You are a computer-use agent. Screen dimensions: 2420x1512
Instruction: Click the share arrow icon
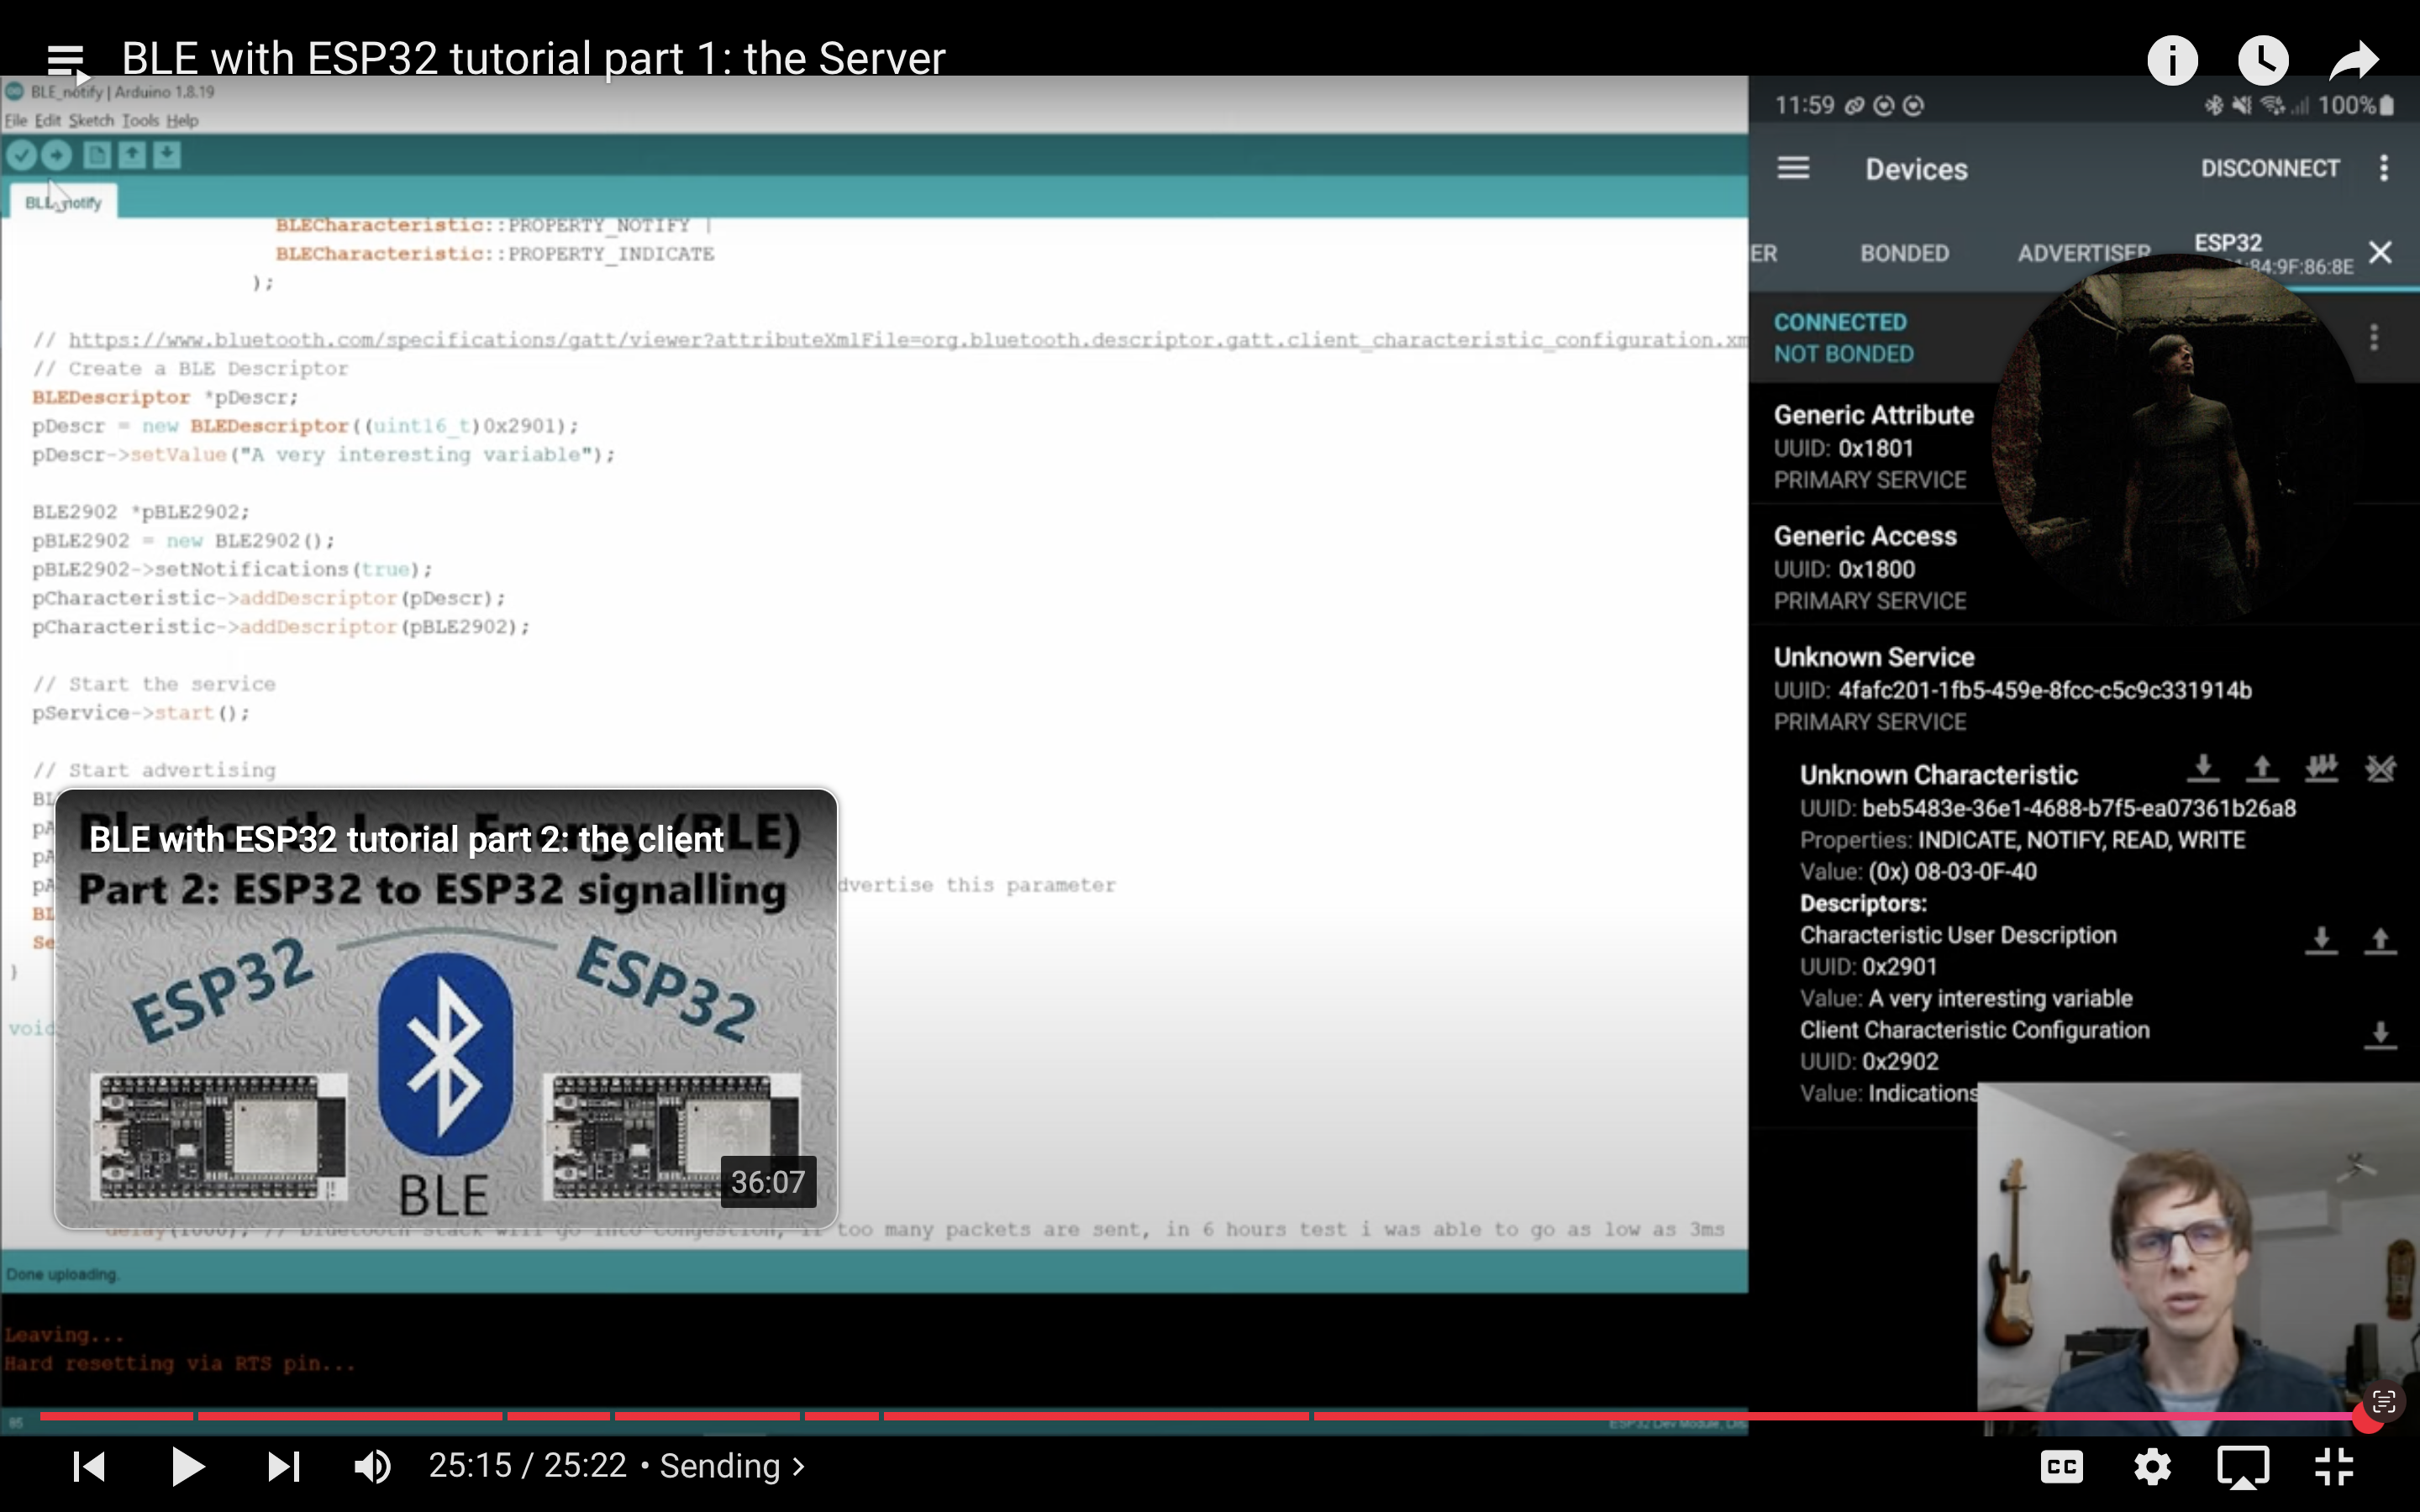[x=2353, y=60]
